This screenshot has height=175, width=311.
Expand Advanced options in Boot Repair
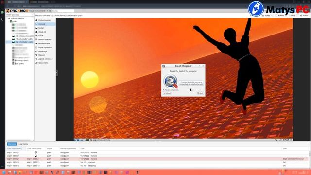tap(171, 90)
